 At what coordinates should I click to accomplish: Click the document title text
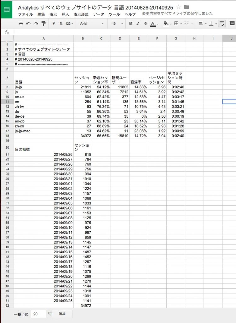95,8
